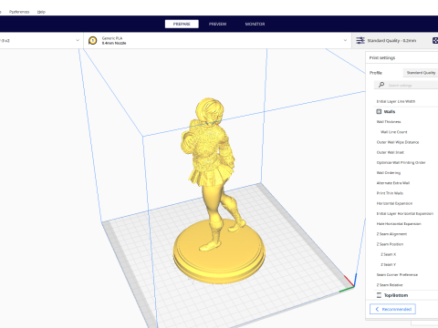
Task: Select Outer Wall Wipe Distance setting
Action: (398, 142)
